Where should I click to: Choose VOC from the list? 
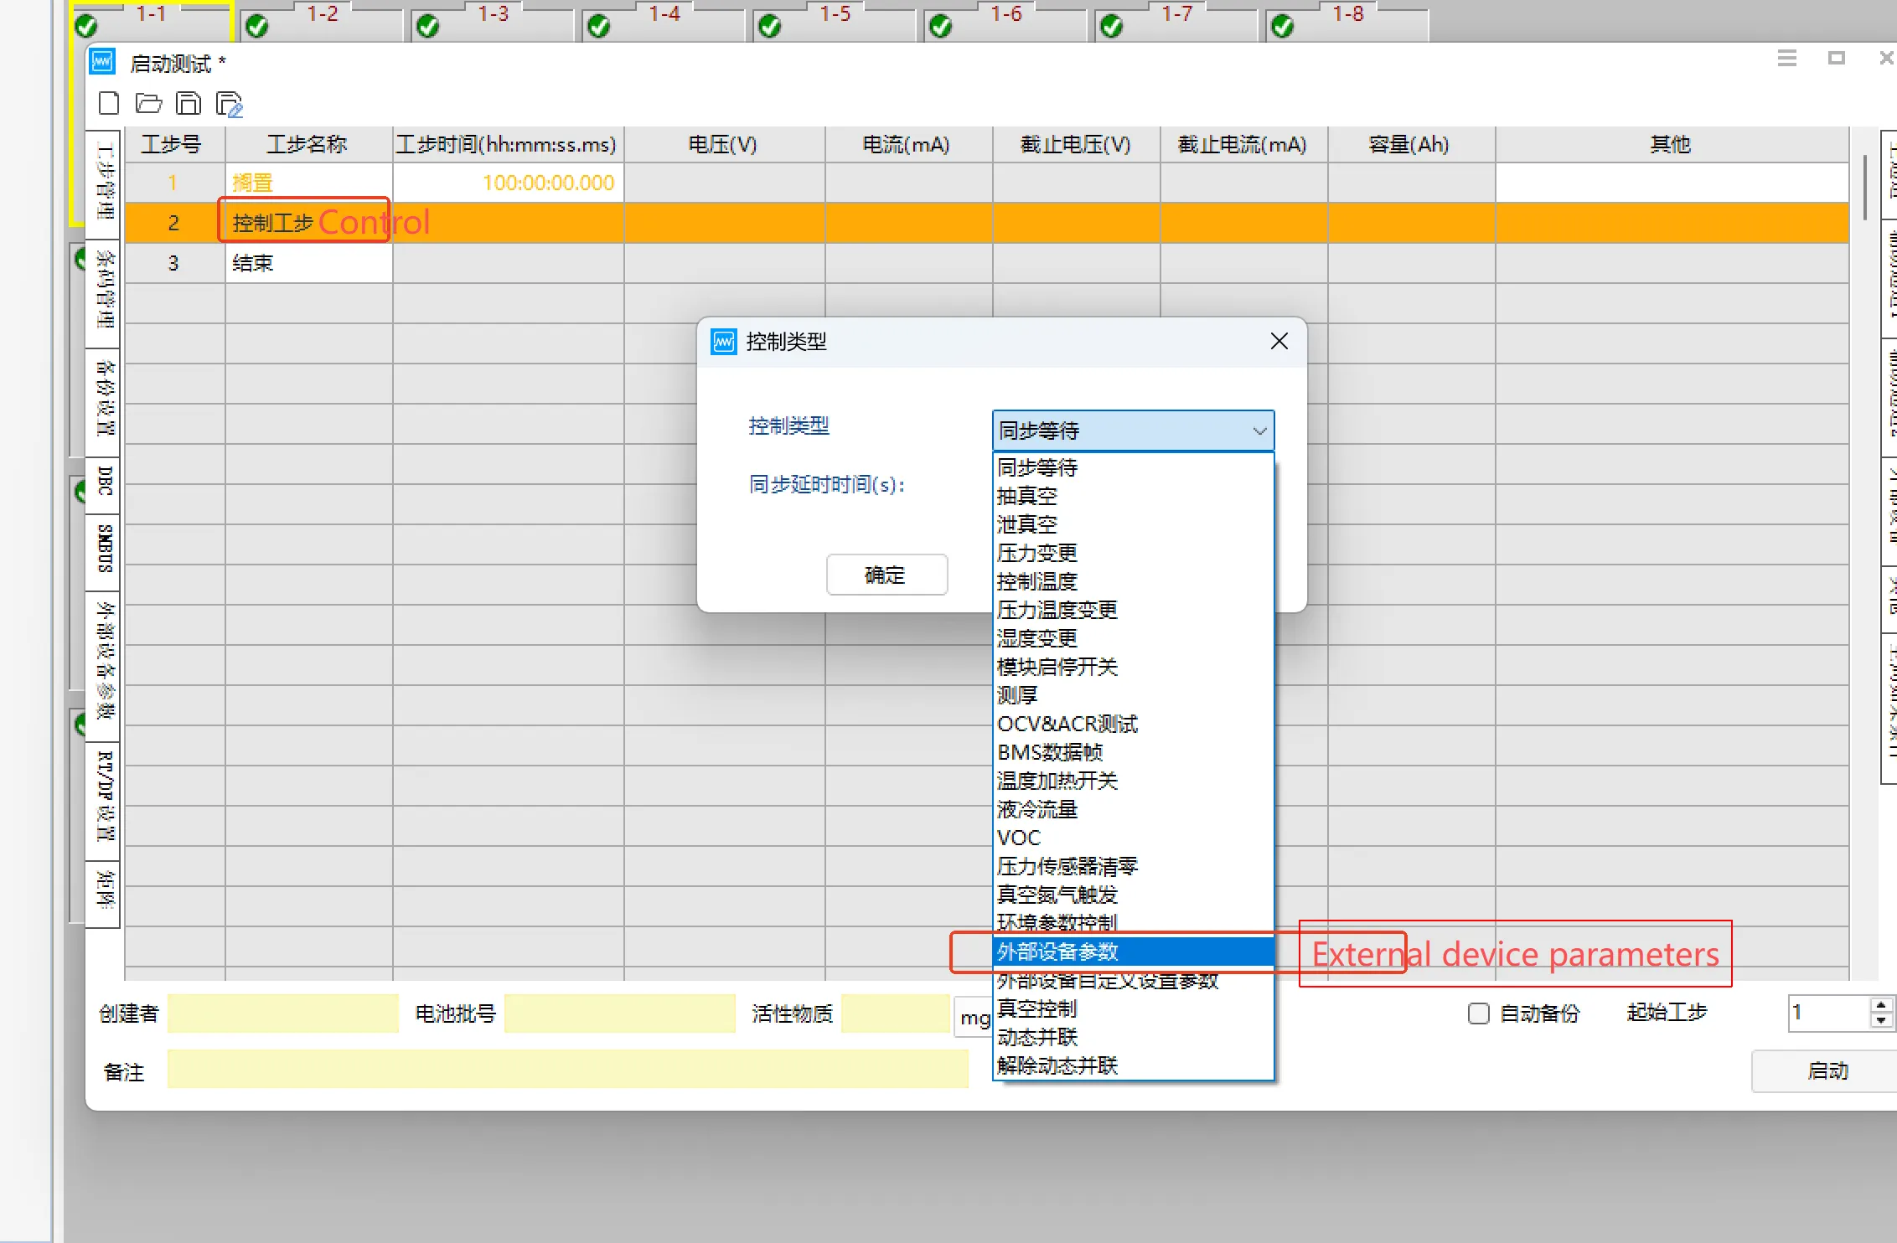tap(1133, 838)
